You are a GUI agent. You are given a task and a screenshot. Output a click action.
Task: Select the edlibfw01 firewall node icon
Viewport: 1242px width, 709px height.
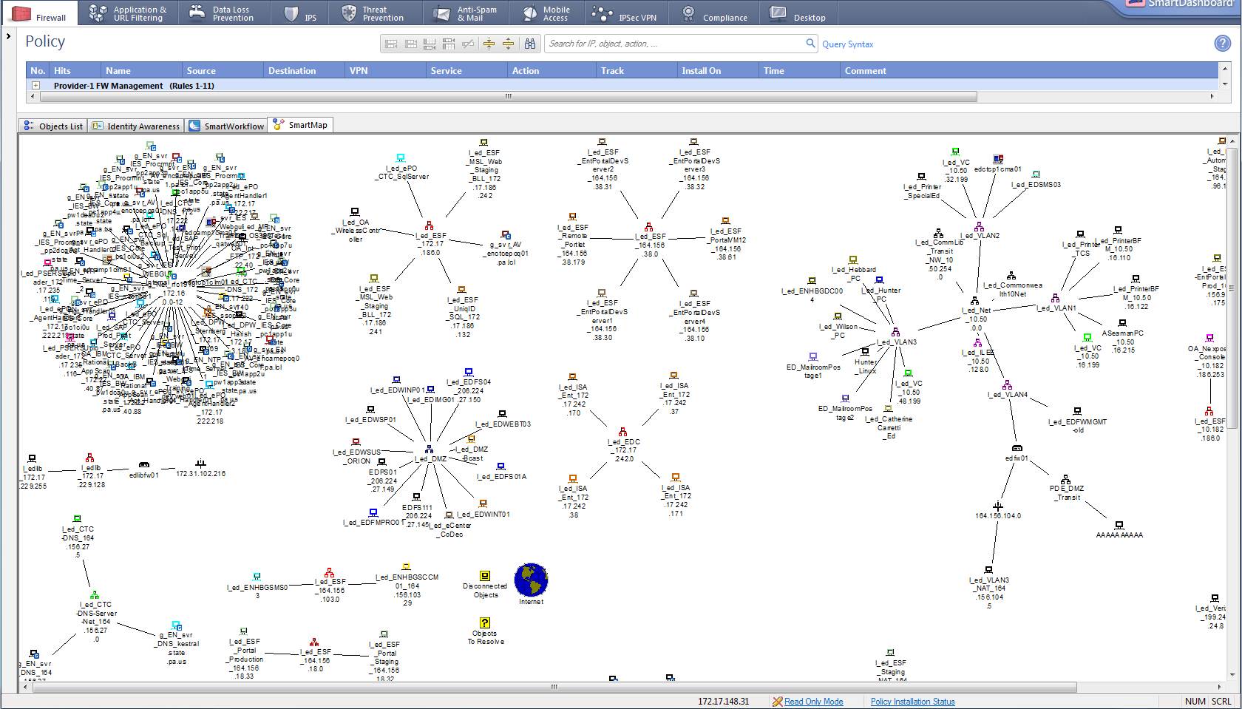[x=143, y=465]
